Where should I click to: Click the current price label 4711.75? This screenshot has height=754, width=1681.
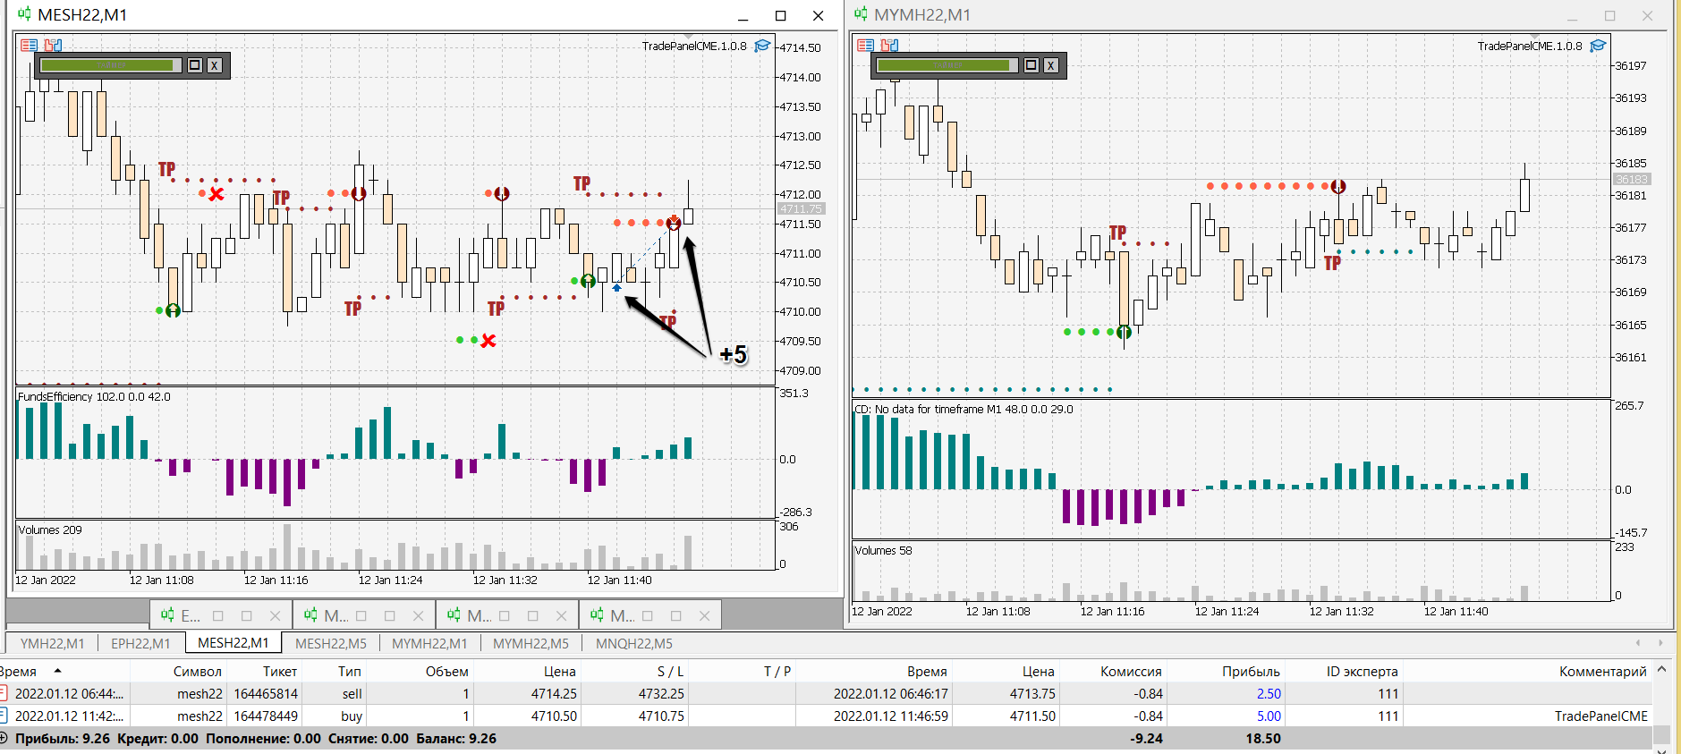click(801, 209)
